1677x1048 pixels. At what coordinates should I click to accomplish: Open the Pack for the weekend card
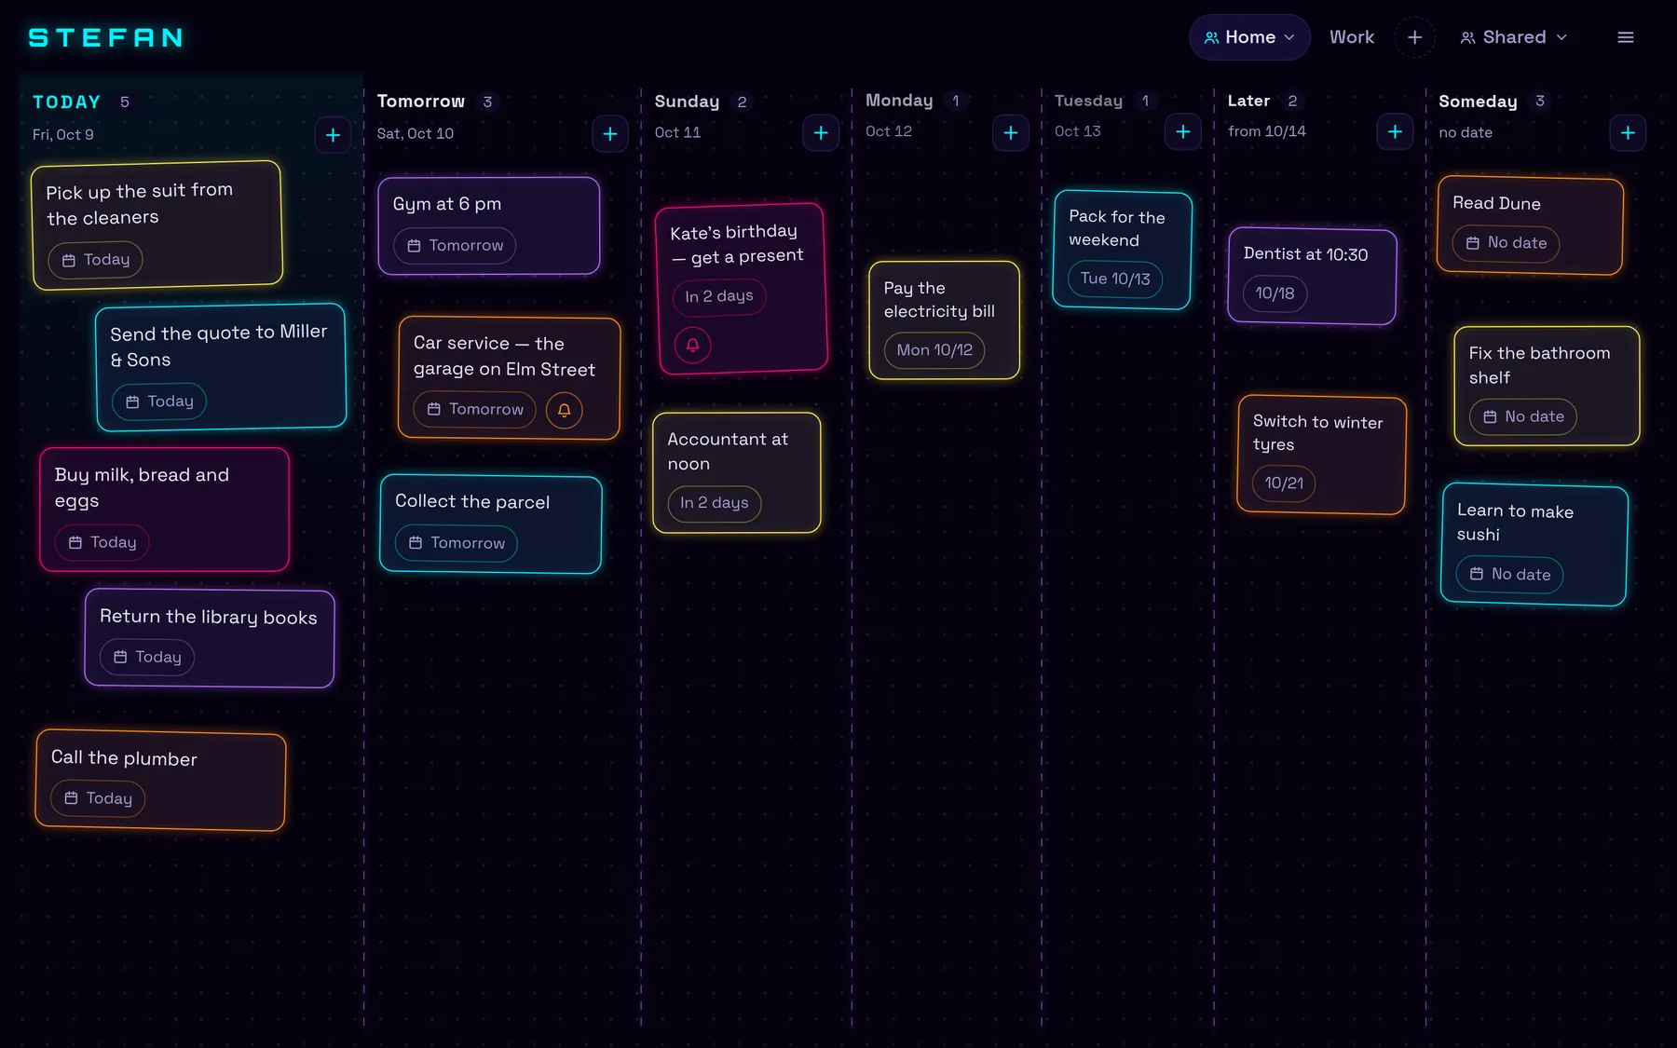(1123, 250)
